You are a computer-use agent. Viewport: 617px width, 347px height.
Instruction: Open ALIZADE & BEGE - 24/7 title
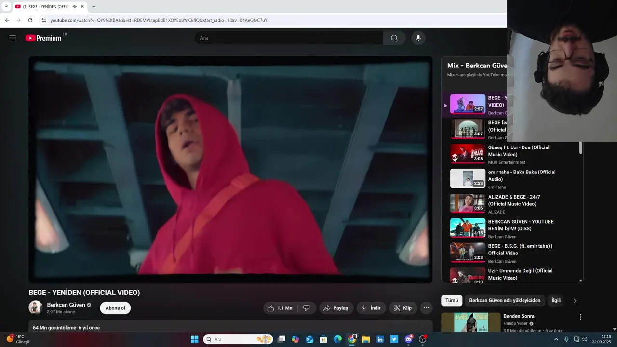pyautogui.click(x=514, y=200)
